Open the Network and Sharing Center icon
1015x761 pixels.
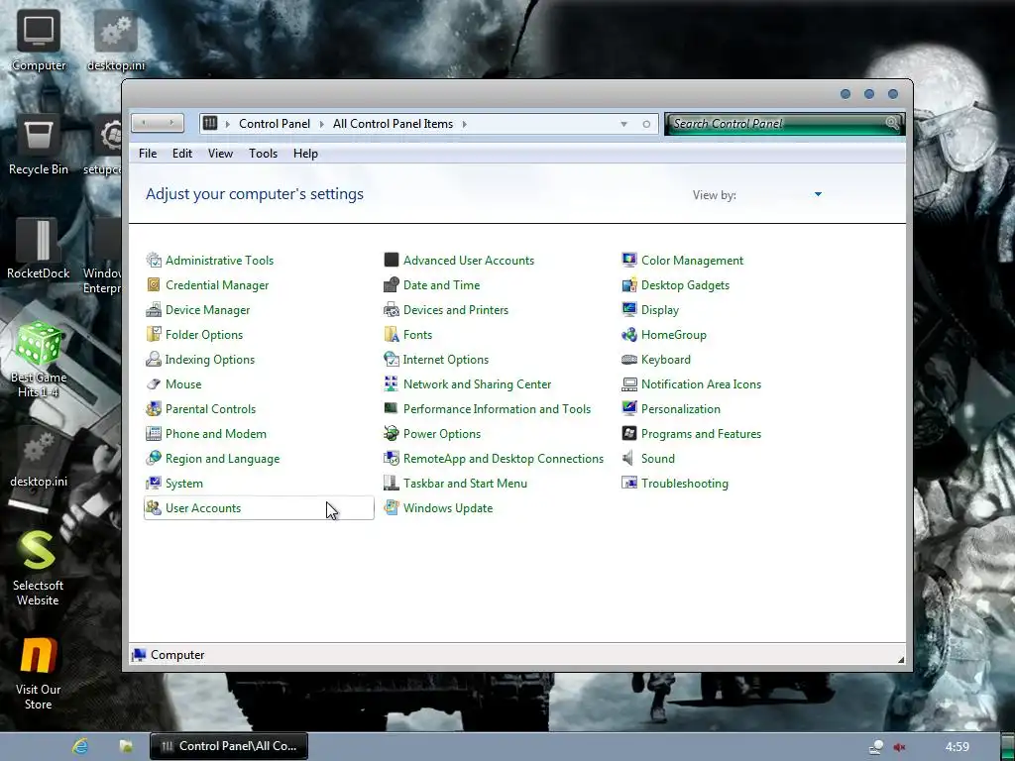tap(391, 384)
